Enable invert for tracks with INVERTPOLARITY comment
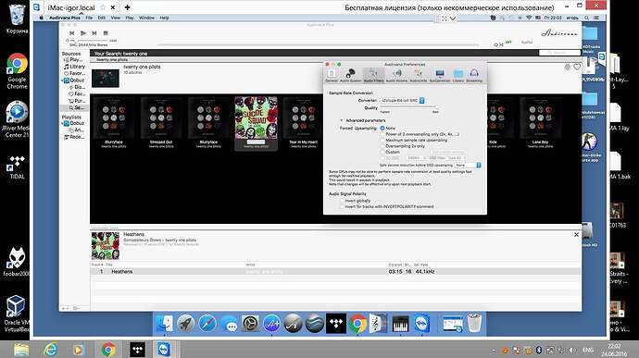This screenshot has height=358, width=639. (343, 207)
